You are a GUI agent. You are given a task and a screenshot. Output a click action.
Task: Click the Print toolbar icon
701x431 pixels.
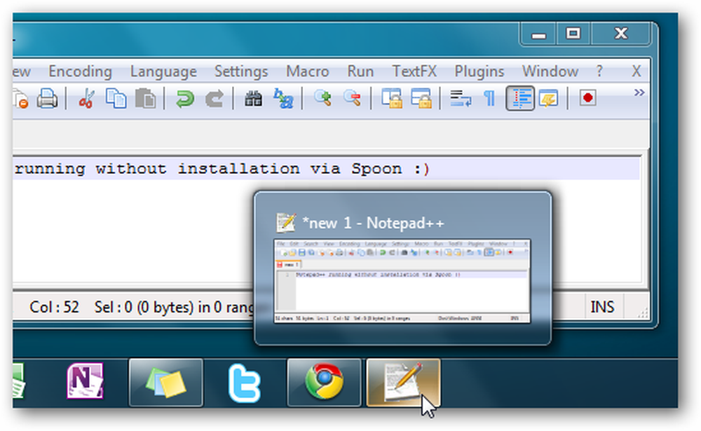(x=47, y=99)
